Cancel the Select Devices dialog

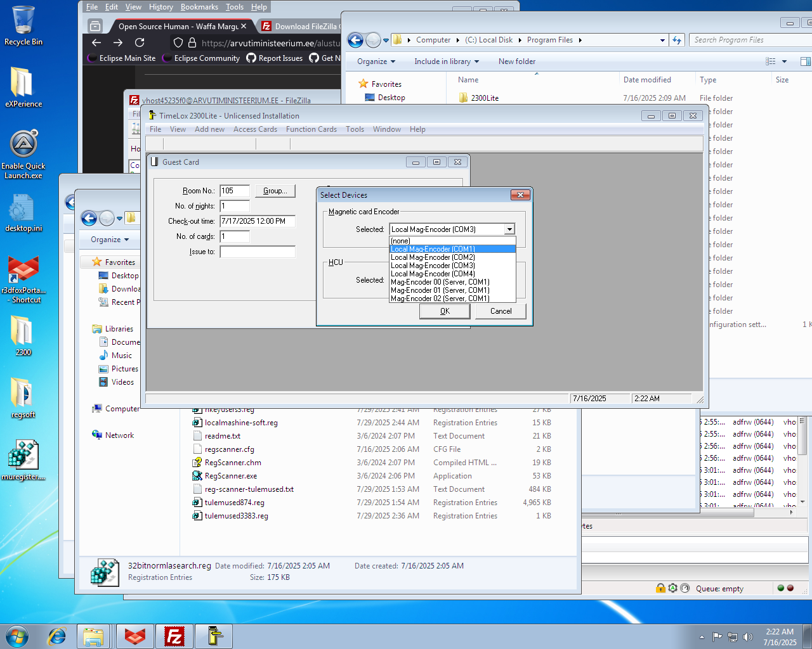click(x=501, y=311)
